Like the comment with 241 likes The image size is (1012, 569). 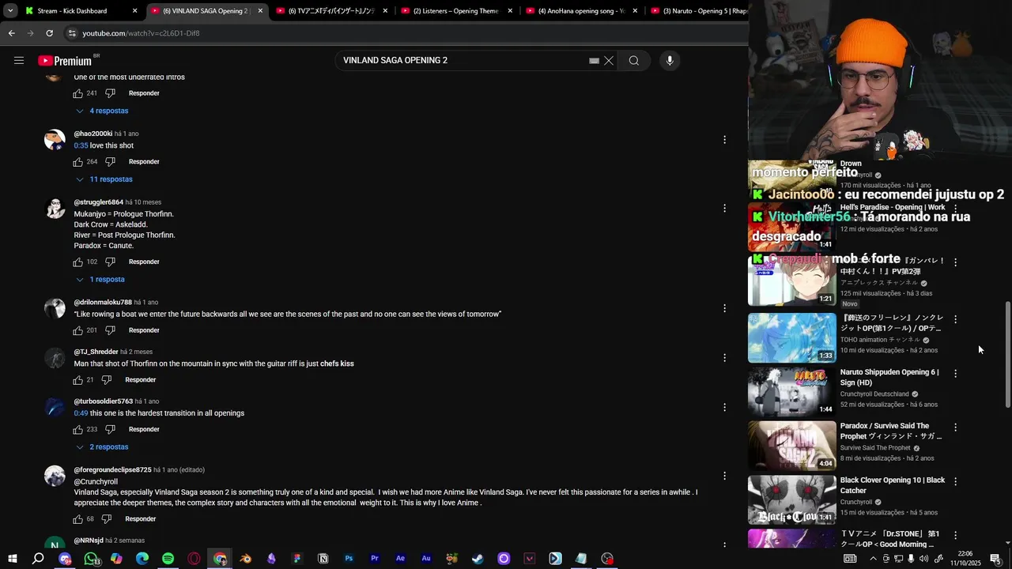(x=78, y=93)
